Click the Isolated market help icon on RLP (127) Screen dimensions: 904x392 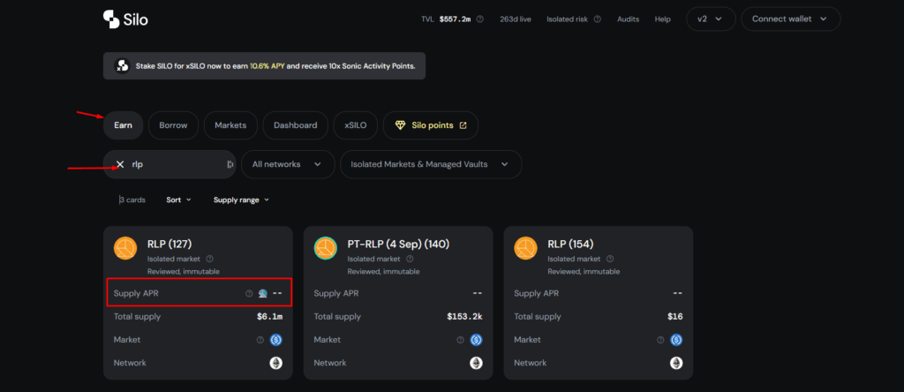click(209, 259)
